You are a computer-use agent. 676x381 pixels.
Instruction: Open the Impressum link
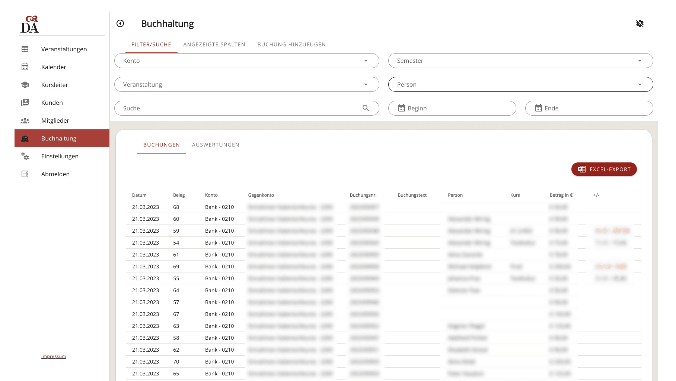click(54, 356)
